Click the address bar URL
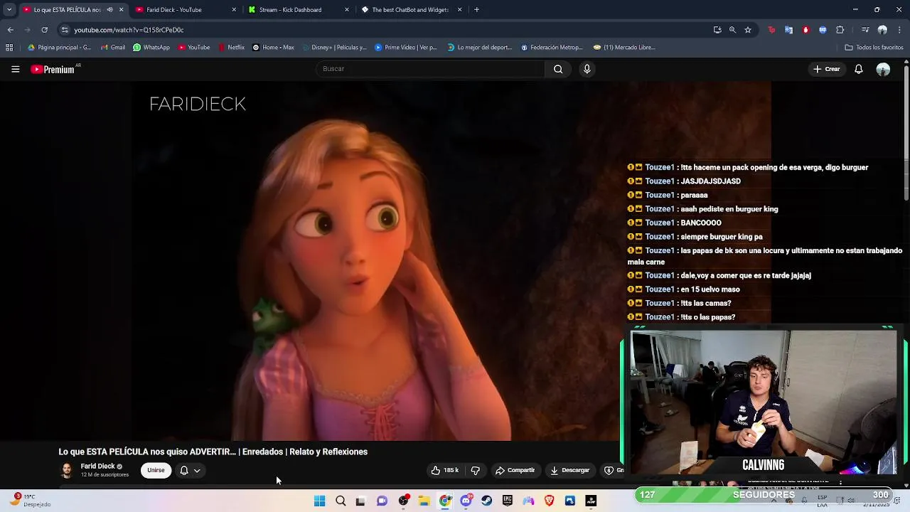 click(x=129, y=30)
